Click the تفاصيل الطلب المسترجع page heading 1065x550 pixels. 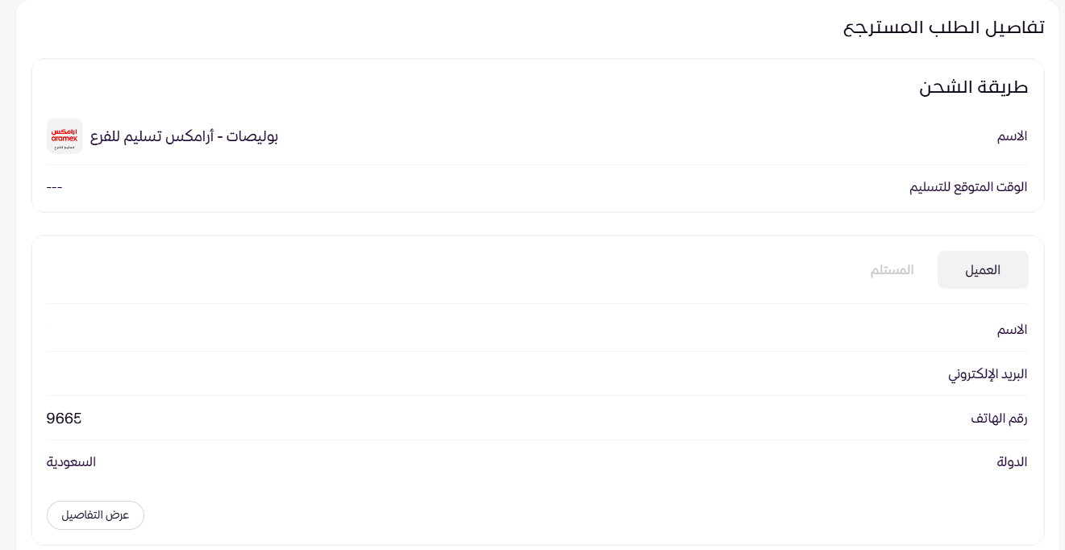point(943,27)
